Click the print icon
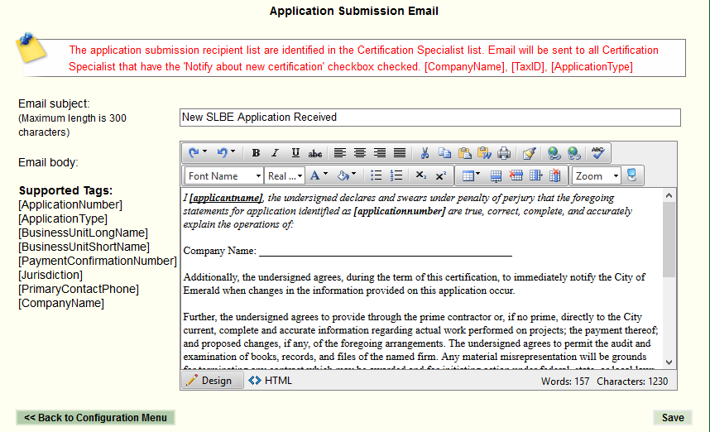Viewport: 710px width, 432px height. (x=504, y=153)
